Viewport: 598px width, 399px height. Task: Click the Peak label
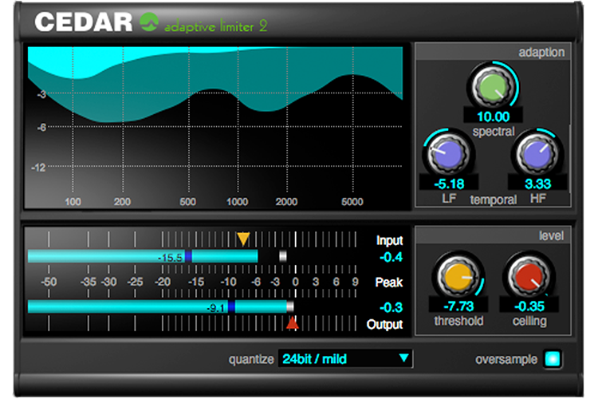(388, 282)
